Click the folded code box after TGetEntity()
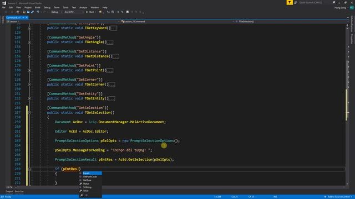Screen dimensions: 355x199 (112, 98)
